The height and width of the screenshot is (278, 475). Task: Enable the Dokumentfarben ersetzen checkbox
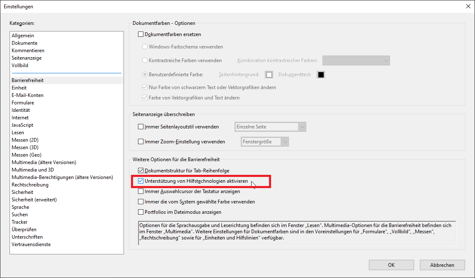click(x=141, y=35)
